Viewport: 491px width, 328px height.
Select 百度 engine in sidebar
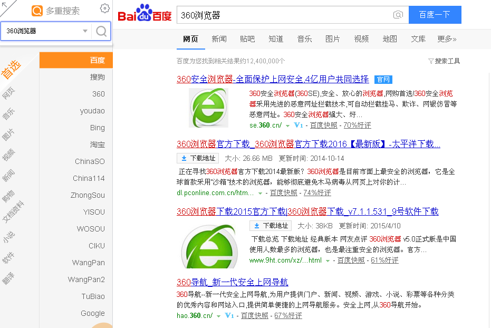pyautogui.click(x=76, y=60)
